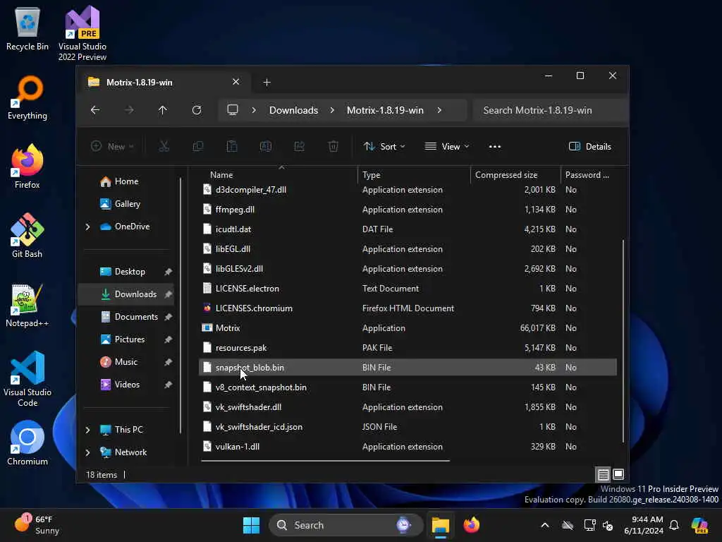
Task: Click the taskbar Search box
Action: pos(345,525)
